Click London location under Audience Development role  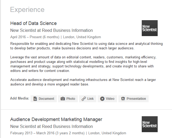pos(107,133)
